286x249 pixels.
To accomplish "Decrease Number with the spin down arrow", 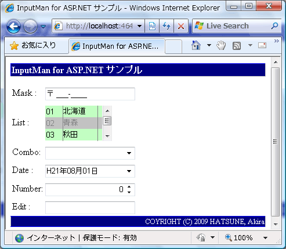I will click(x=129, y=192).
